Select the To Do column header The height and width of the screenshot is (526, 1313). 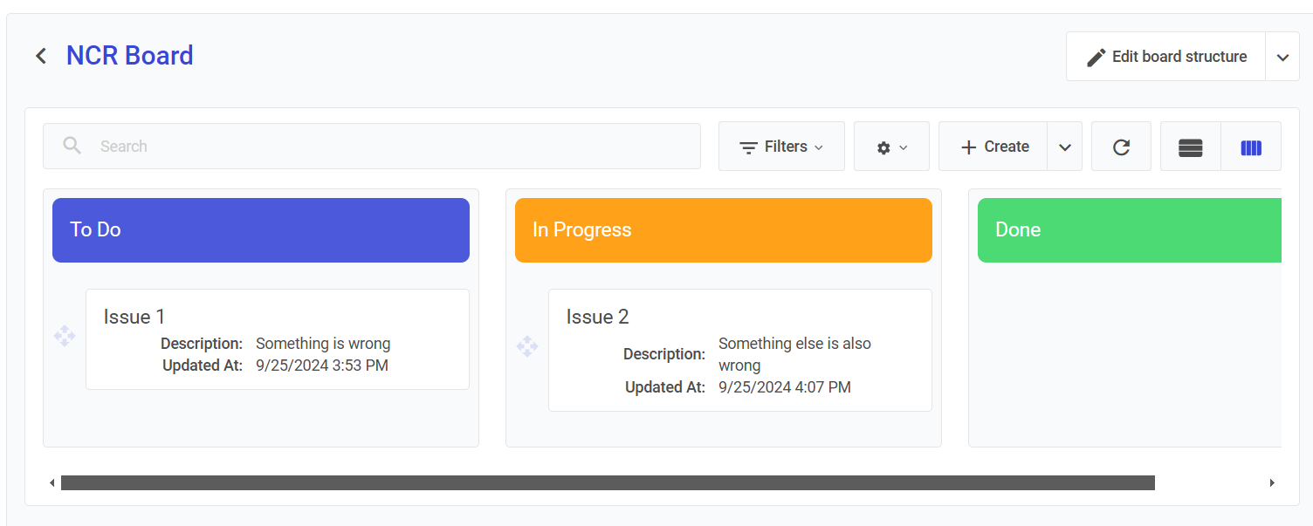pyautogui.click(x=261, y=230)
